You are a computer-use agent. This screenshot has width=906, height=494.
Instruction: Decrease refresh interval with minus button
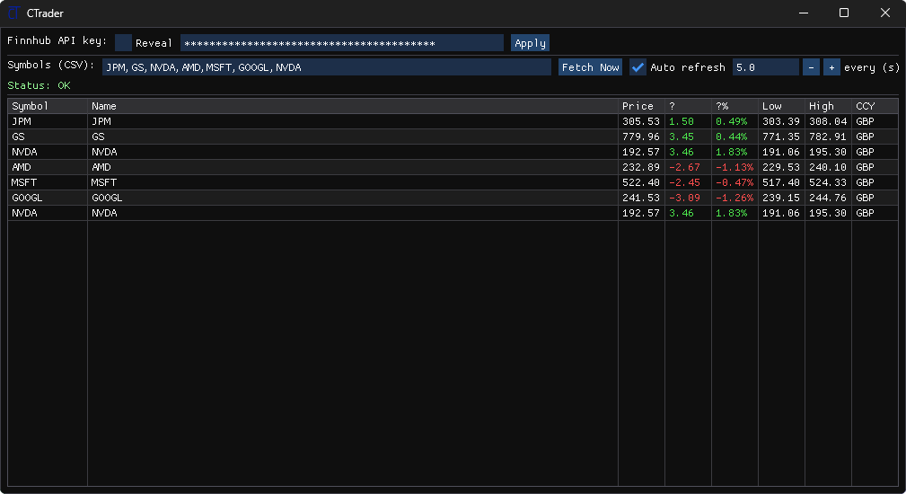811,67
